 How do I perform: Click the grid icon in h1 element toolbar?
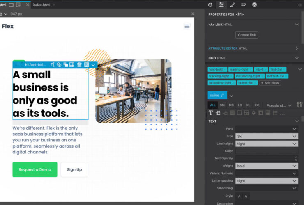(x=71, y=65)
